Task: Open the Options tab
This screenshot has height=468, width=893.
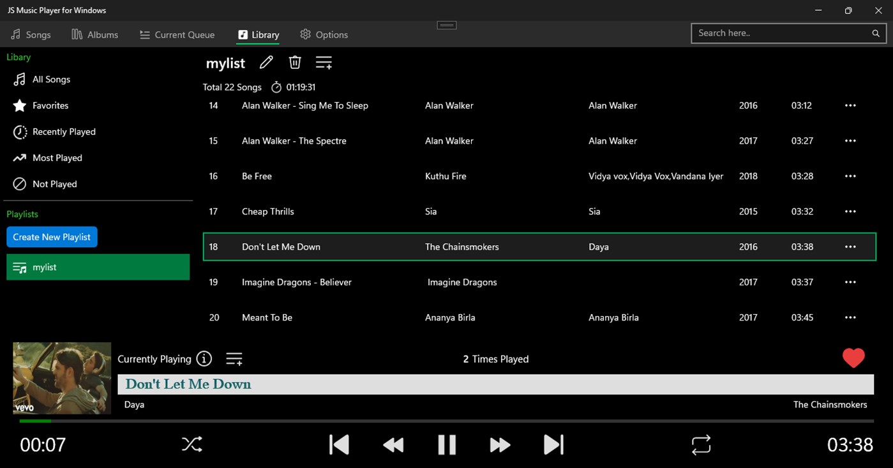Action: [x=324, y=34]
